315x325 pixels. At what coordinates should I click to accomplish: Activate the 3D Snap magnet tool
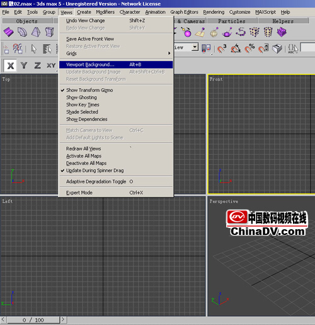point(222,48)
